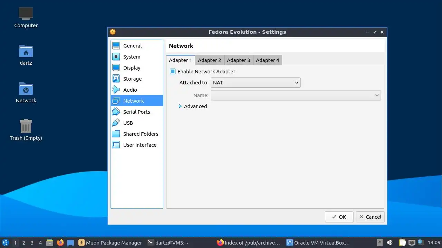The image size is (442, 248).
Task: Switch to Oracle VM VirtualBox taskbar window
Action: coord(318,242)
